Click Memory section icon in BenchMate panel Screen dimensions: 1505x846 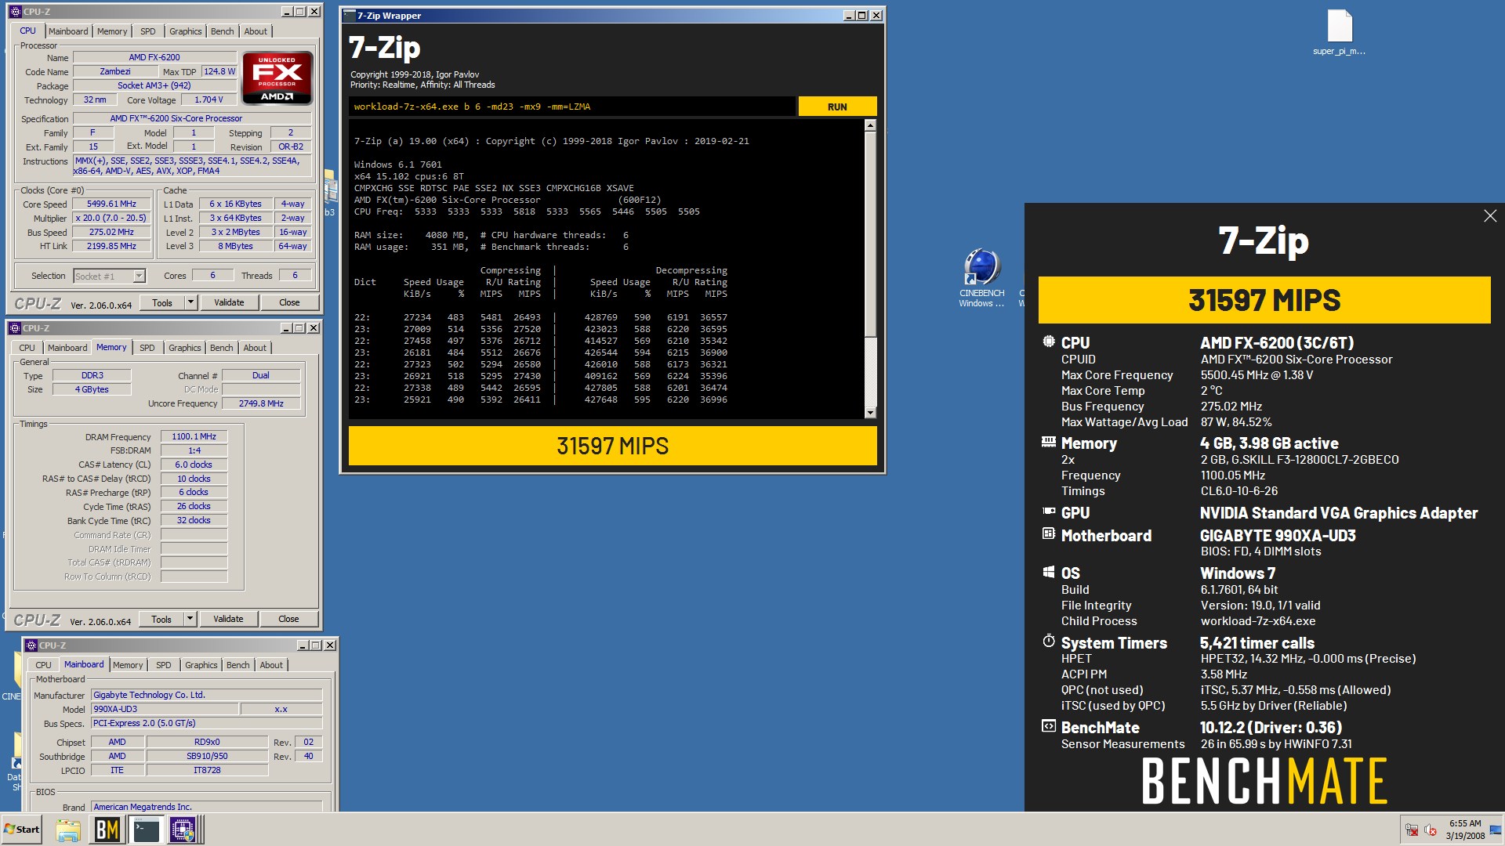pyautogui.click(x=1049, y=442)
